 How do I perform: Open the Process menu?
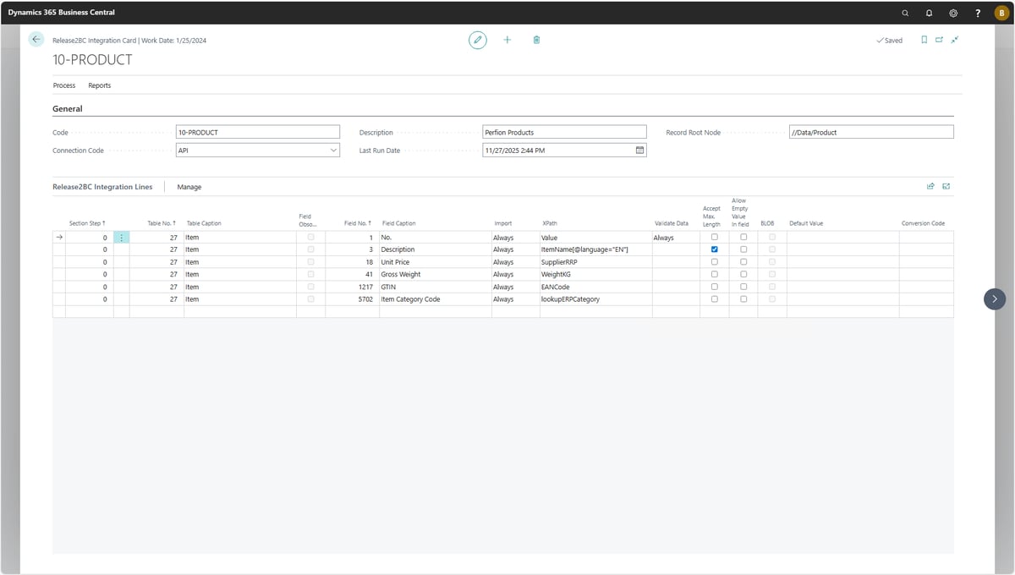64,85
